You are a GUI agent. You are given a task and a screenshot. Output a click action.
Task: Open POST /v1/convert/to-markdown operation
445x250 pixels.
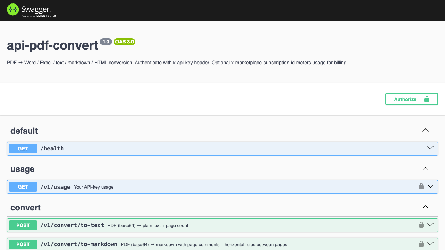[x=222, y=244]
